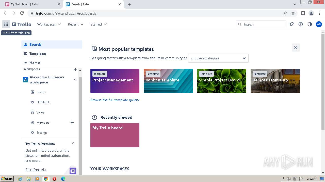Click the Premium briefcase icon

pyautogui.click(x=73, y=171)
